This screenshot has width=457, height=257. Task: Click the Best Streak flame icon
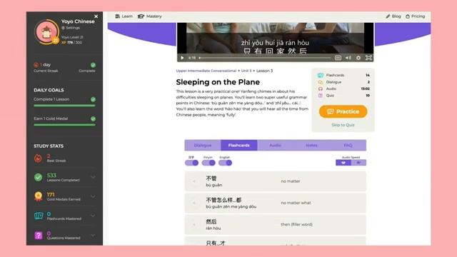tap(38, 158)
